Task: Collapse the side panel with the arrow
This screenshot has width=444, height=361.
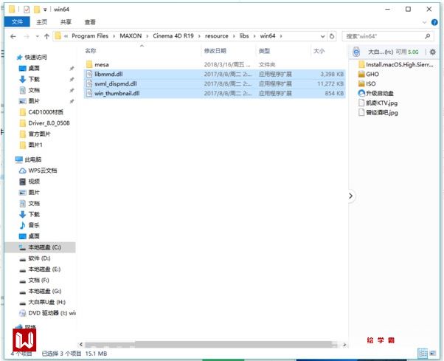Action: 351,196
